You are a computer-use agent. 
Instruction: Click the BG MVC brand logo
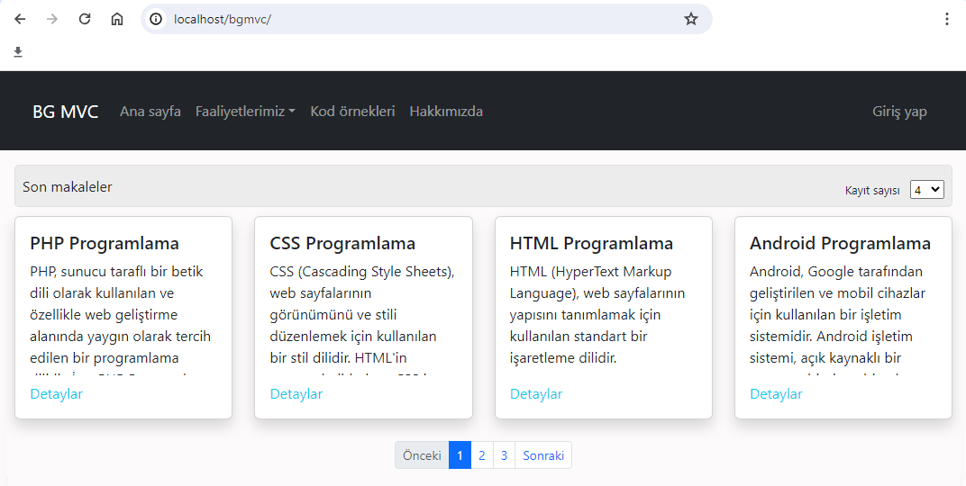(x=66, y=112)
